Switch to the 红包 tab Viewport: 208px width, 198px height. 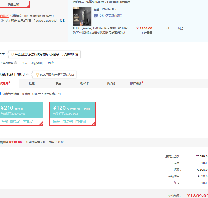pyautogui.click(x=32, y=83)
